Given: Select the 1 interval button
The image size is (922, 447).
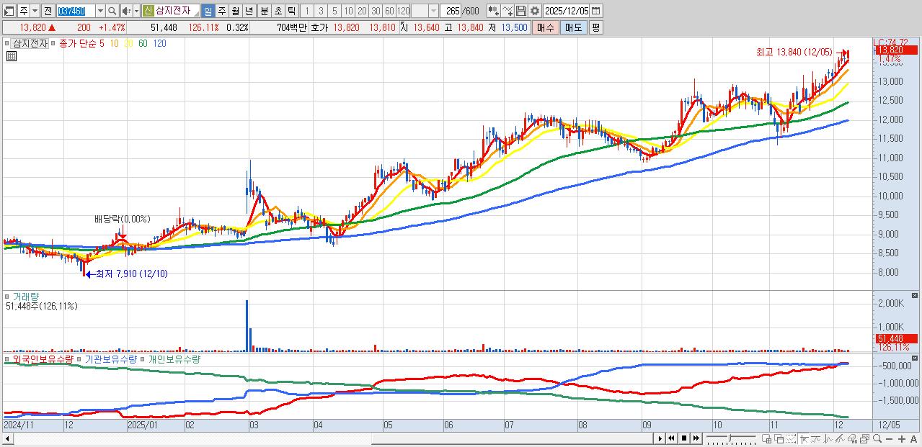Looking at the screenshot, I should (306, 11).
